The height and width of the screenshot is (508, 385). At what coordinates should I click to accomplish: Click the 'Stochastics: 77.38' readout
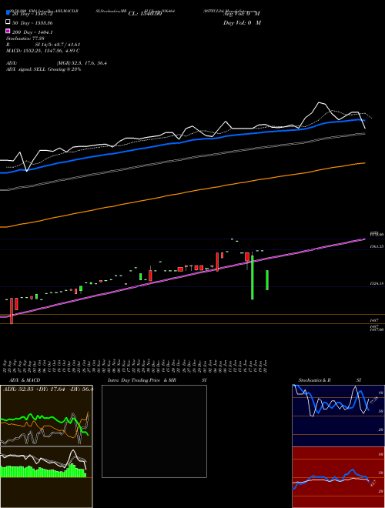(25, 38)
